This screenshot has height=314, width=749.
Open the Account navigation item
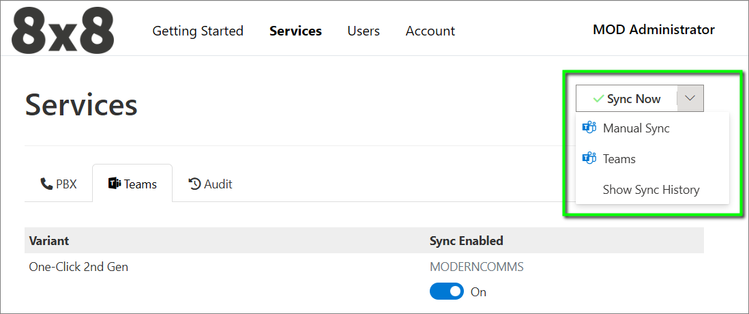(x=430, y=31)
